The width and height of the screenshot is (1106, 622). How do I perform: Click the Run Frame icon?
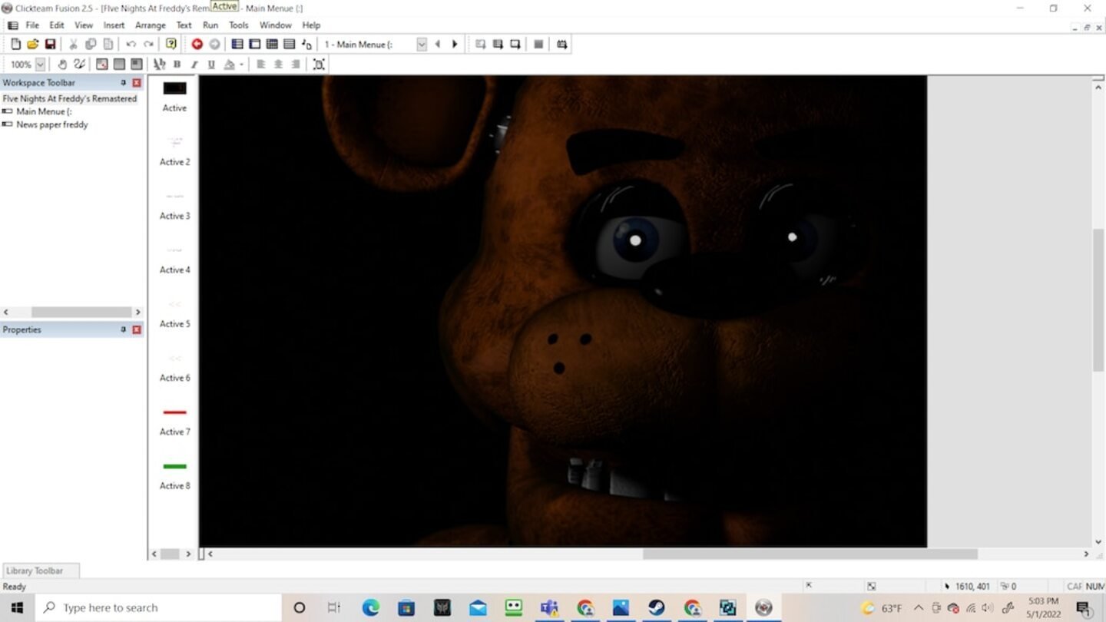(x=515, y=45)
